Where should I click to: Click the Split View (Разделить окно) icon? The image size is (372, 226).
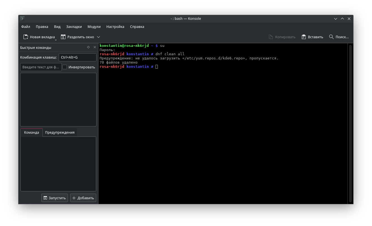coord(63,37)
